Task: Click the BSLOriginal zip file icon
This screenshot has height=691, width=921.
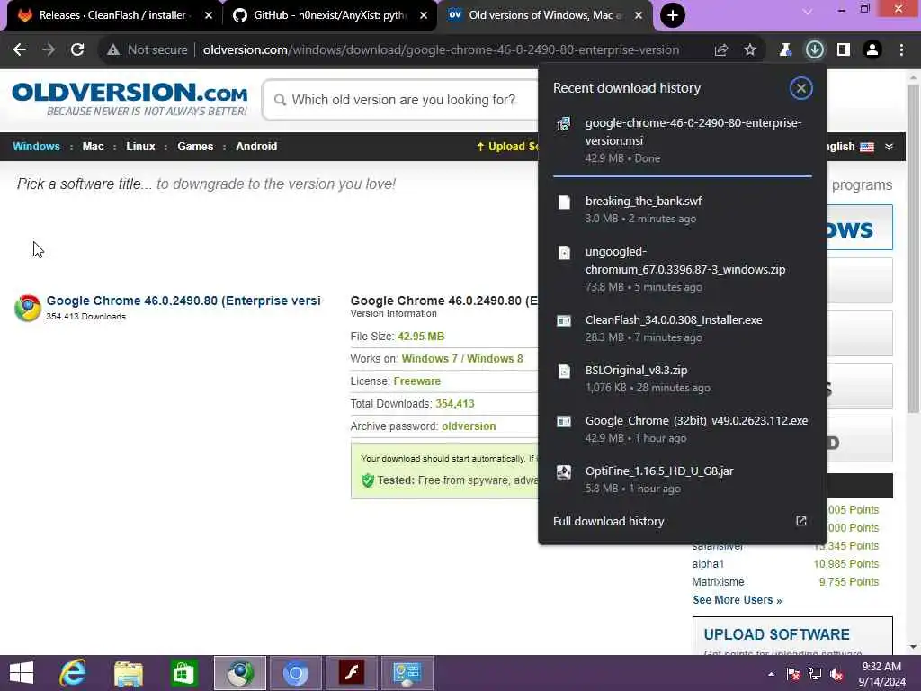Action: (x=564, y=372)
